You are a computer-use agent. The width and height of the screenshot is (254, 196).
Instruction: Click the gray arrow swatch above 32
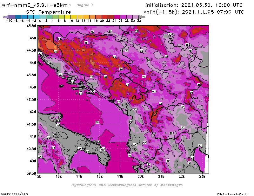pyautogui.click(x=142, y=17)
